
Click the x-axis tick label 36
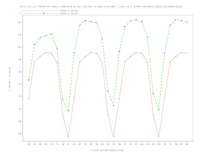(x=97, y=144)
